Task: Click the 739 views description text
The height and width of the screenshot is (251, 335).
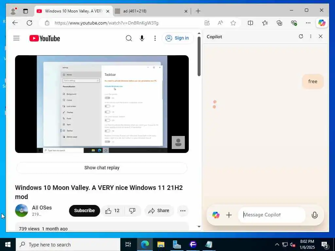Action: [x=43, y=228]
